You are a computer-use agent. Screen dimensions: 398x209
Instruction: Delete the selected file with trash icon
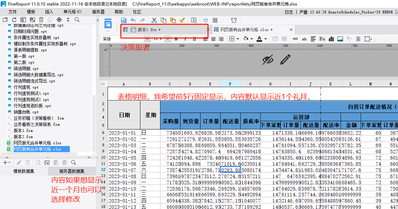tap(41, 20)
